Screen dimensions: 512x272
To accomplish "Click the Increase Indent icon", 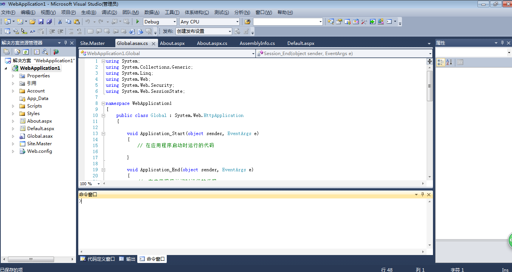I will click(x=60, y=31).
